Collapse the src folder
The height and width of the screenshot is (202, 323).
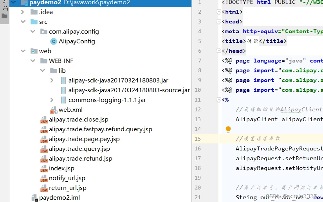click(23, 21)
